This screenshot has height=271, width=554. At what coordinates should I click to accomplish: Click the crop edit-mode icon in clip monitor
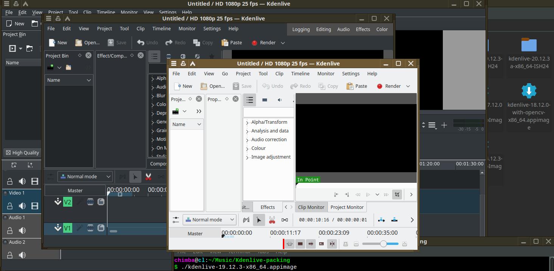[x=397, y=195]
